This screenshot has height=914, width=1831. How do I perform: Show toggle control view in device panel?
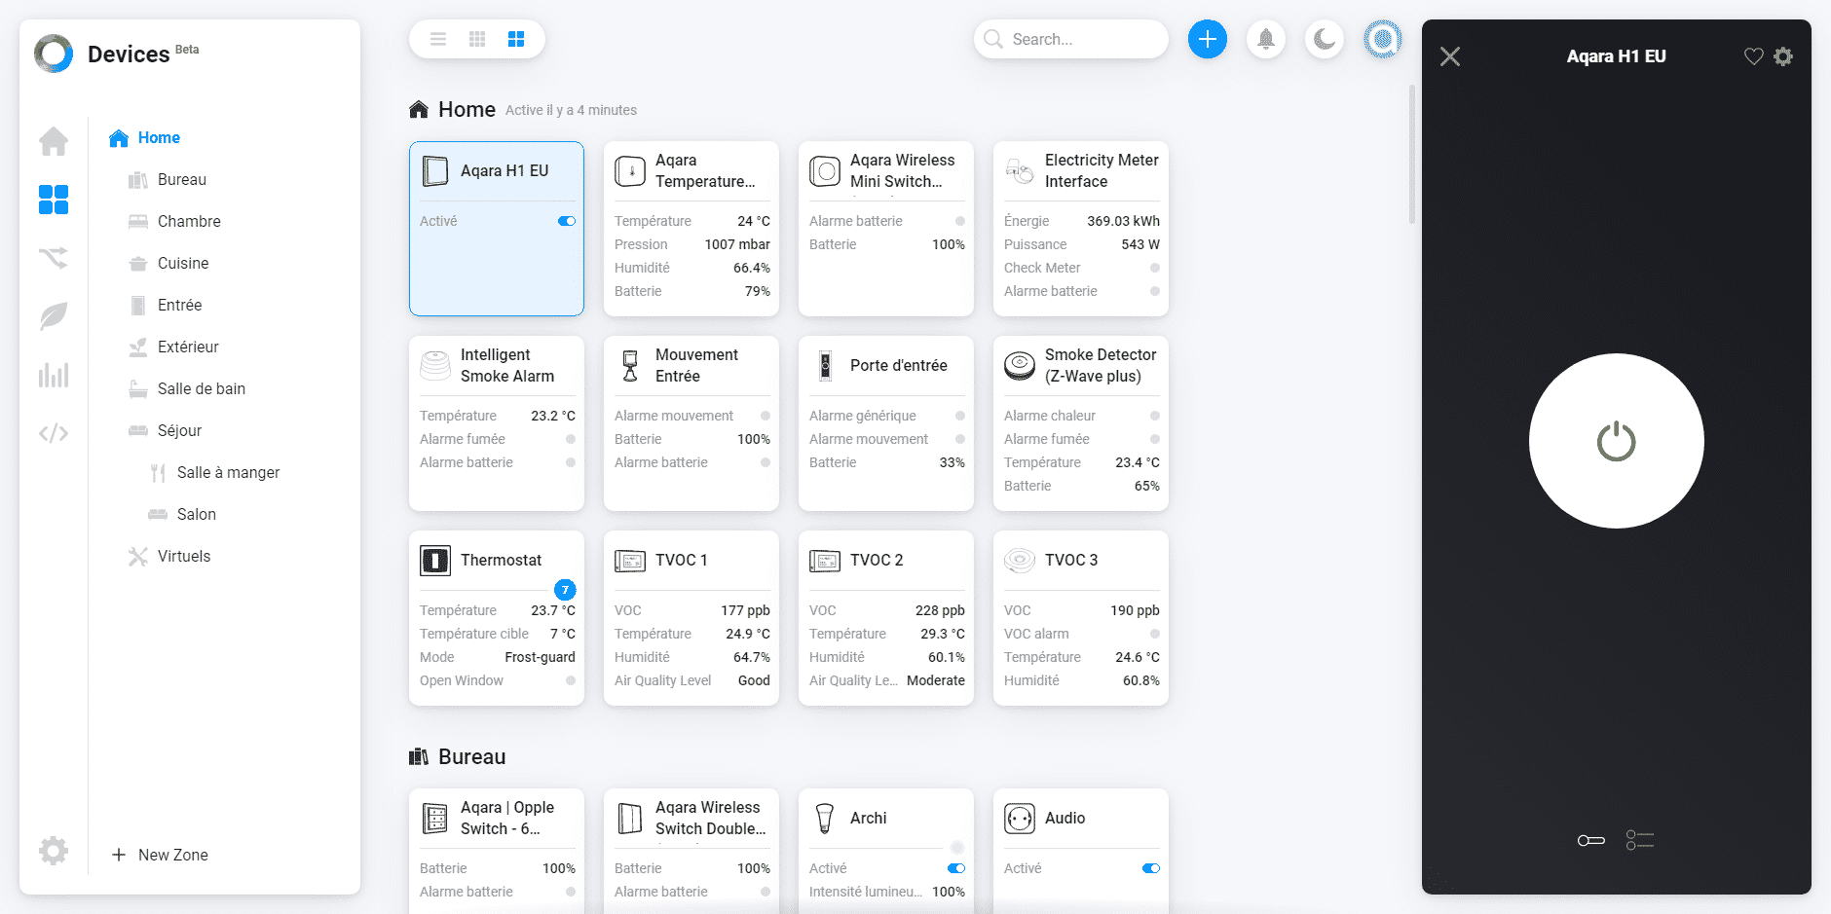pyautogui.click(x=1591, y=840)
